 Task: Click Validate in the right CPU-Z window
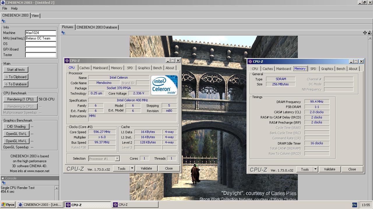(x=330, y=169)
